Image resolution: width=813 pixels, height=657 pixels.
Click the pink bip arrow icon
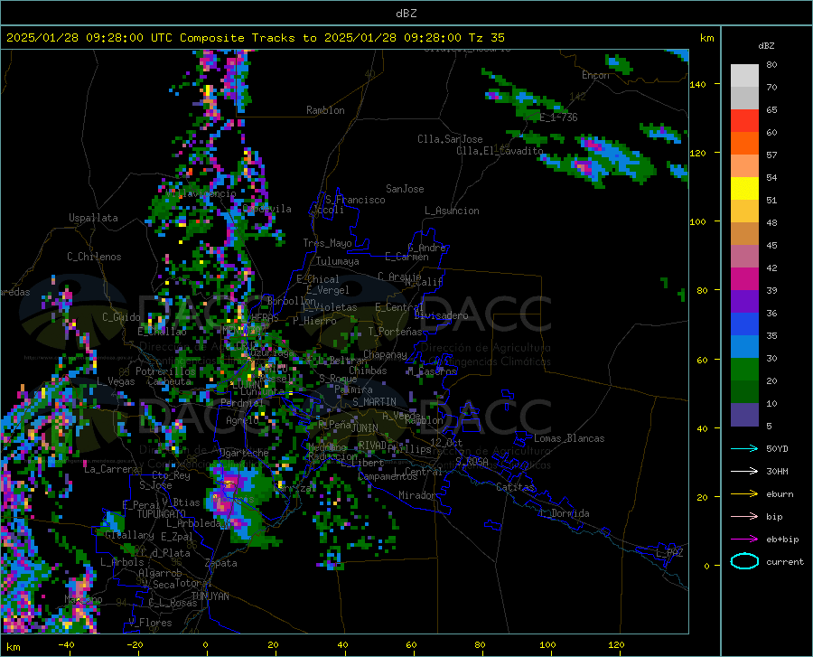coord(744,517)
